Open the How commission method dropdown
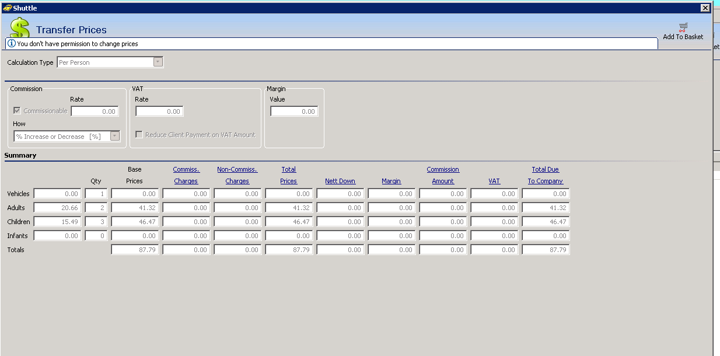Viewport: 720px width, 356px height. point(114,136)
